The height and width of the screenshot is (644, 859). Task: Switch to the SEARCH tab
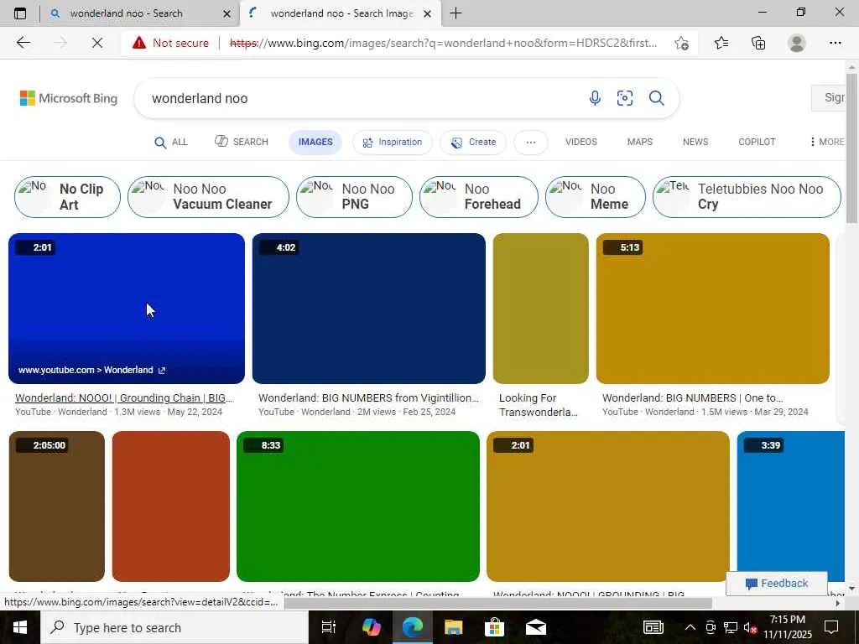[x=241, y=142]
